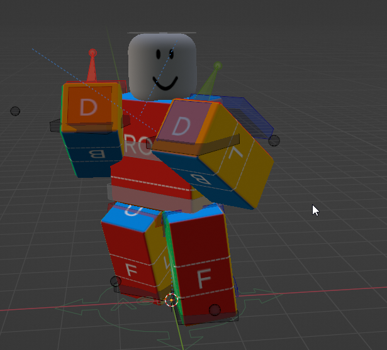Click the 'D' on the orange arm face
The image size is (387, 350).
tap(89, 107)
